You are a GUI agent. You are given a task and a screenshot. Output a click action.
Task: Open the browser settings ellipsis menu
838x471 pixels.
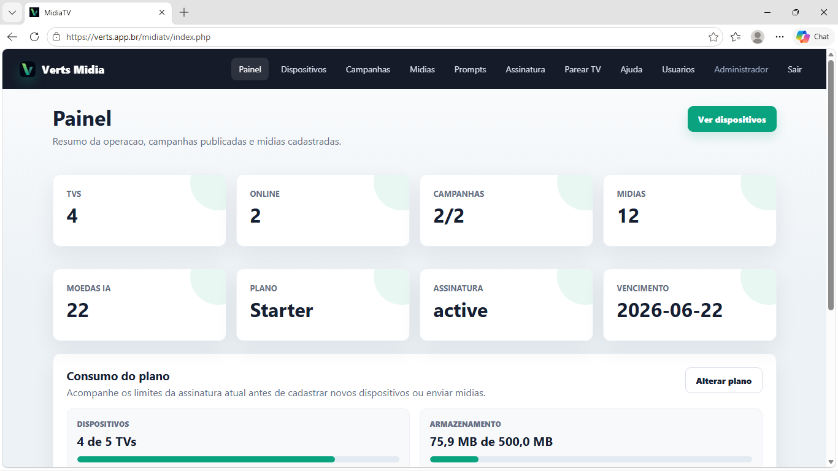pyautogui.click(x=780, y=37)
